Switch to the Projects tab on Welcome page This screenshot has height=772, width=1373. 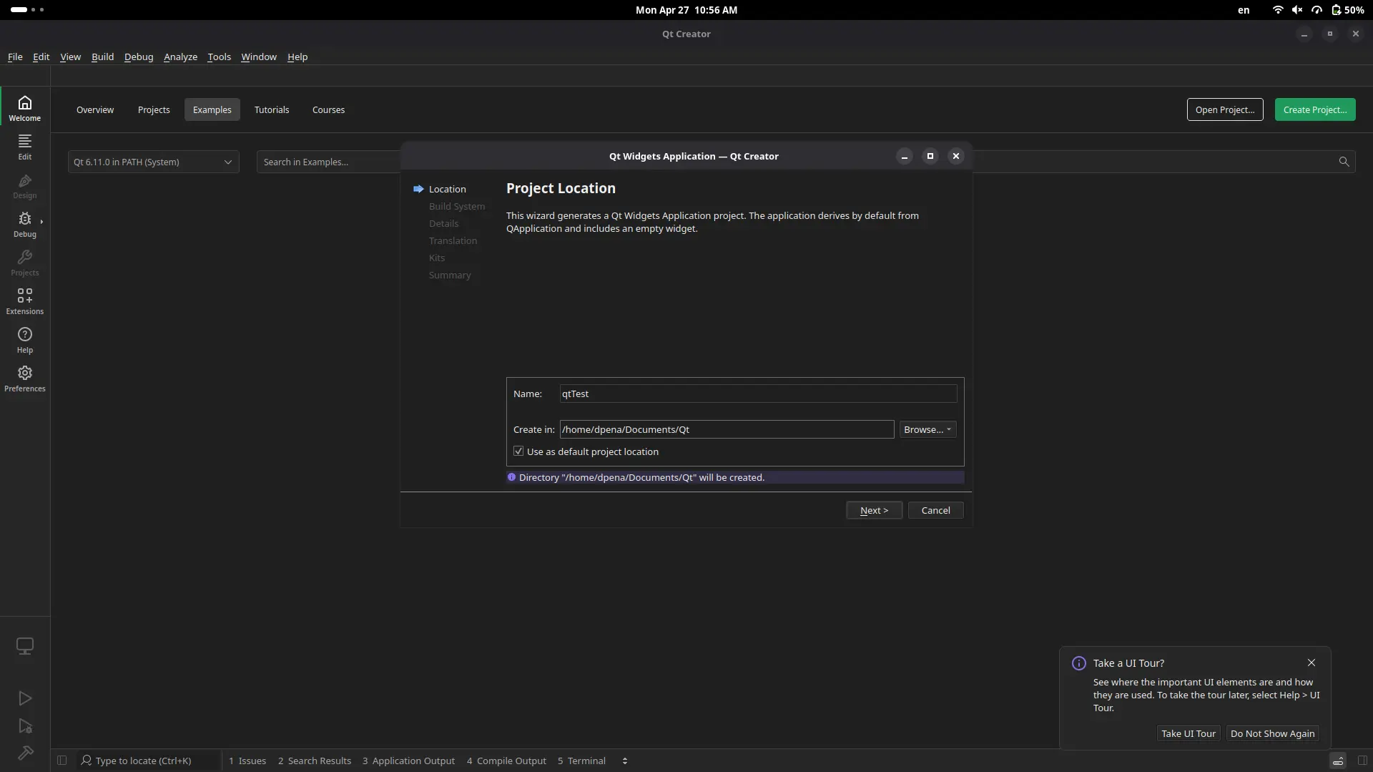[x=154, y=109]
